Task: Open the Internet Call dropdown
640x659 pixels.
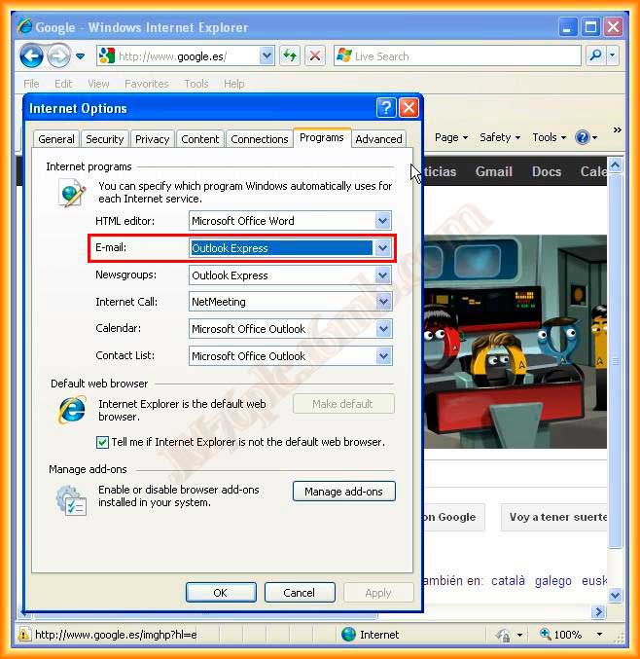Action: point(382,302)
